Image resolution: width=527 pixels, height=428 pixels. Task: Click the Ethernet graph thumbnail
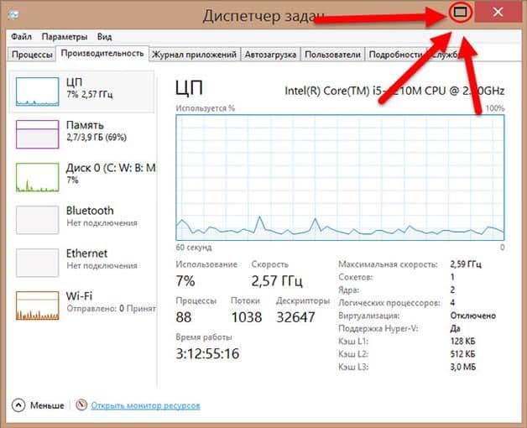click(x=37, y=263)
